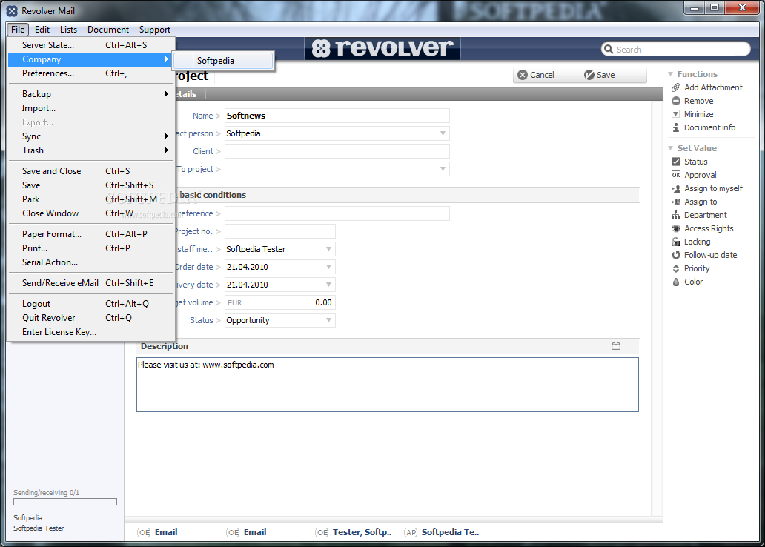
Task: Open the Document menu
Action: [x=107, y=30]
